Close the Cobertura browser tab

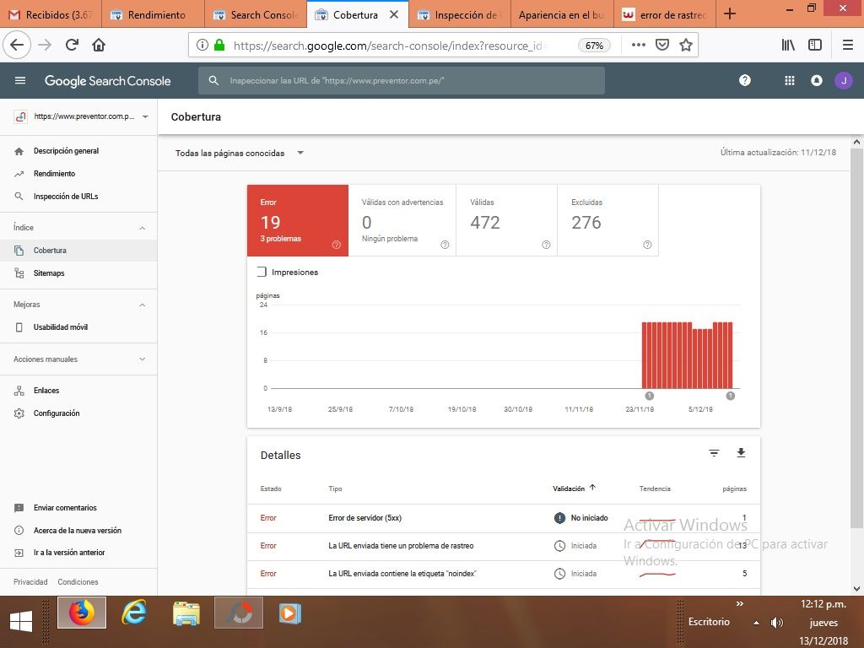click(394, 14)
